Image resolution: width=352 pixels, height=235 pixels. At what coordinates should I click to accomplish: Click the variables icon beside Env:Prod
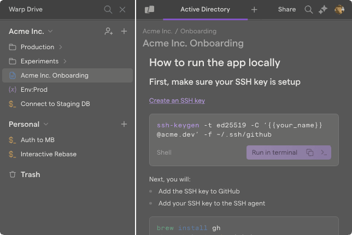tap(13, 90)
